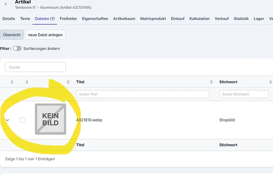The width and height of the screenshot is (273, 178).
Task: Click neue Datei anlegen button
Action: click(45, 35)
